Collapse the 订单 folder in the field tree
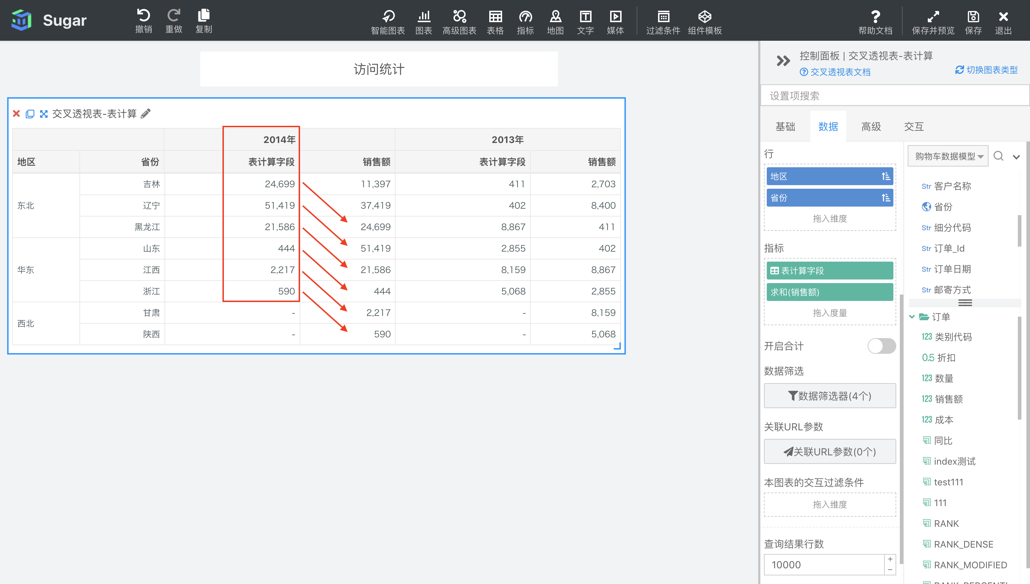Screen dimensions: 1030x584 coord(912,317)
